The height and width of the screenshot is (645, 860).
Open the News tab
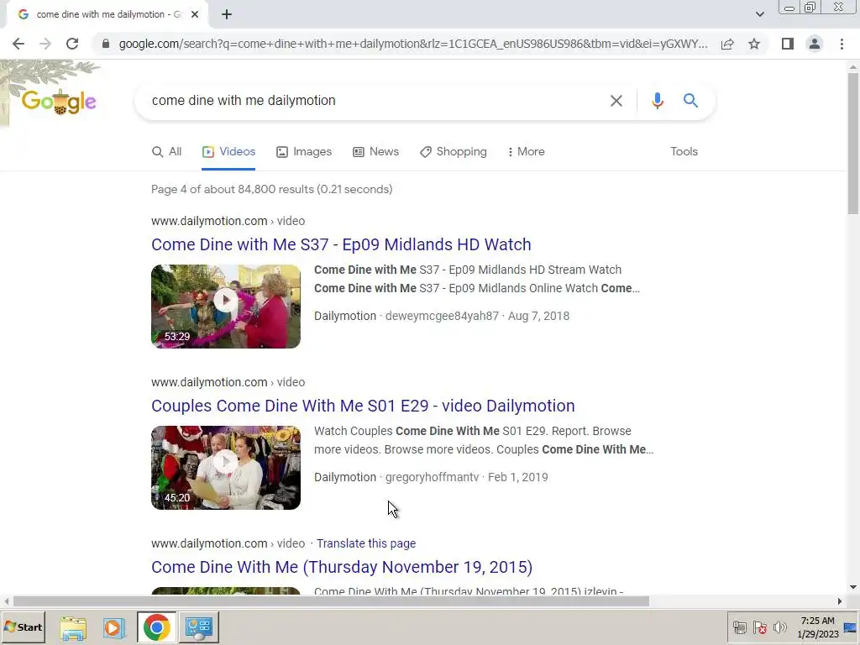375,152
